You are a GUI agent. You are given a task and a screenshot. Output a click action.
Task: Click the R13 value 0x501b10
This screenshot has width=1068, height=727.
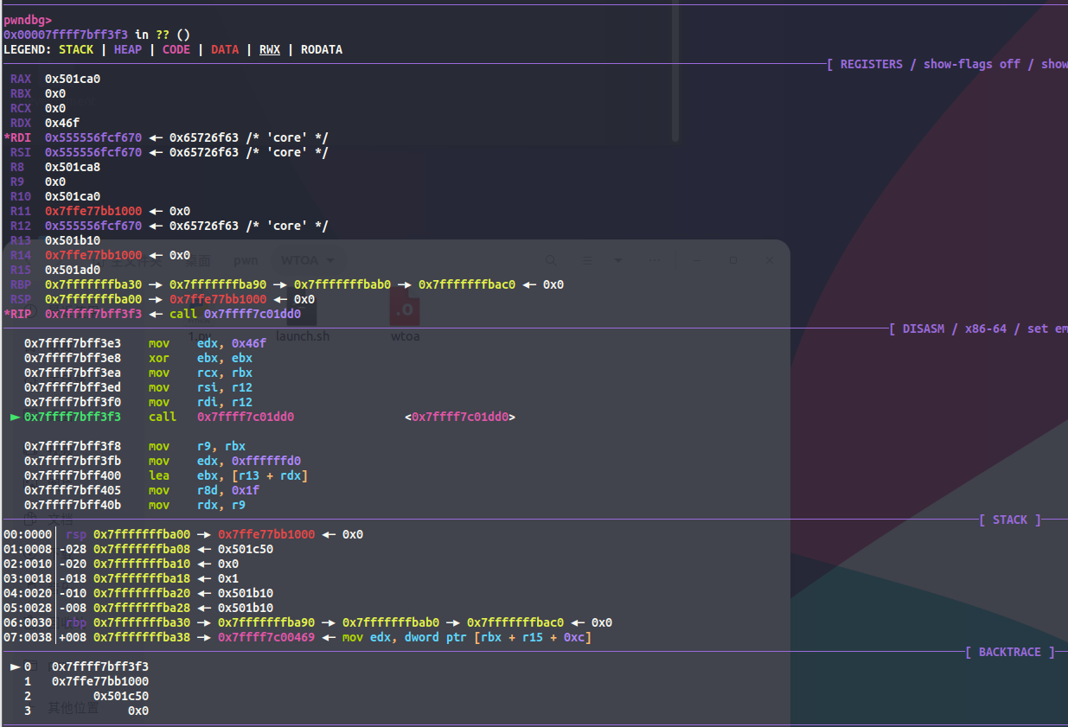tap(73, 240)
